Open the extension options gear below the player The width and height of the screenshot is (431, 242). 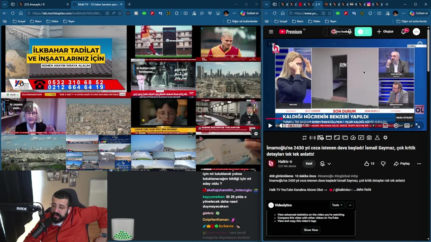tap(385, 137)
